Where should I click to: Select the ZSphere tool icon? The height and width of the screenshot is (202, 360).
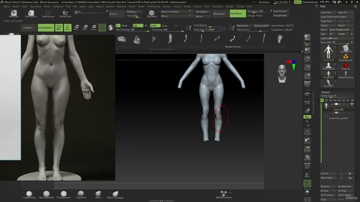[x=345, y=66]
